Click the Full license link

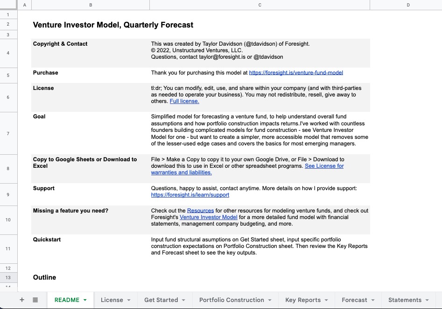(184, 101)
